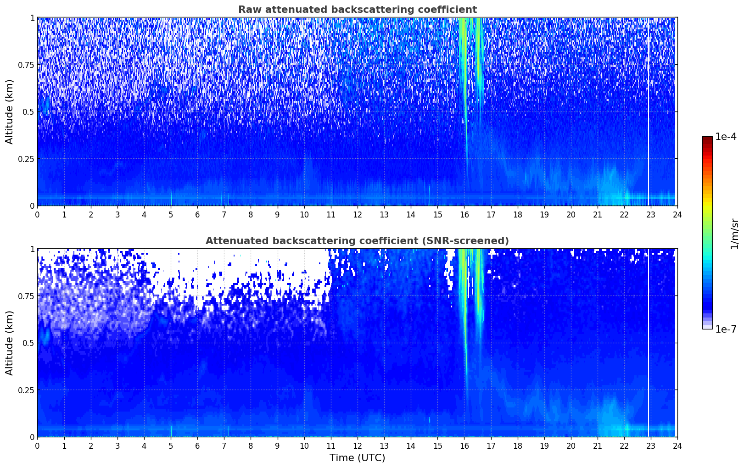This screenshot has width=744, height=468.
Task: Click the '0.5' tick on bottom plot
Action: coord(28,343)
